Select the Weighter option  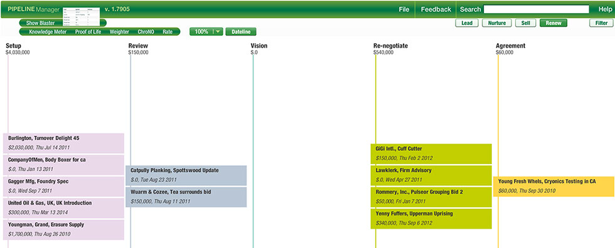(119, 32)
